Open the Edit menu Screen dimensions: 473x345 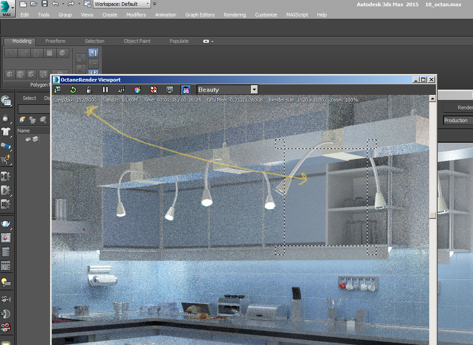[x=25, y=15]
